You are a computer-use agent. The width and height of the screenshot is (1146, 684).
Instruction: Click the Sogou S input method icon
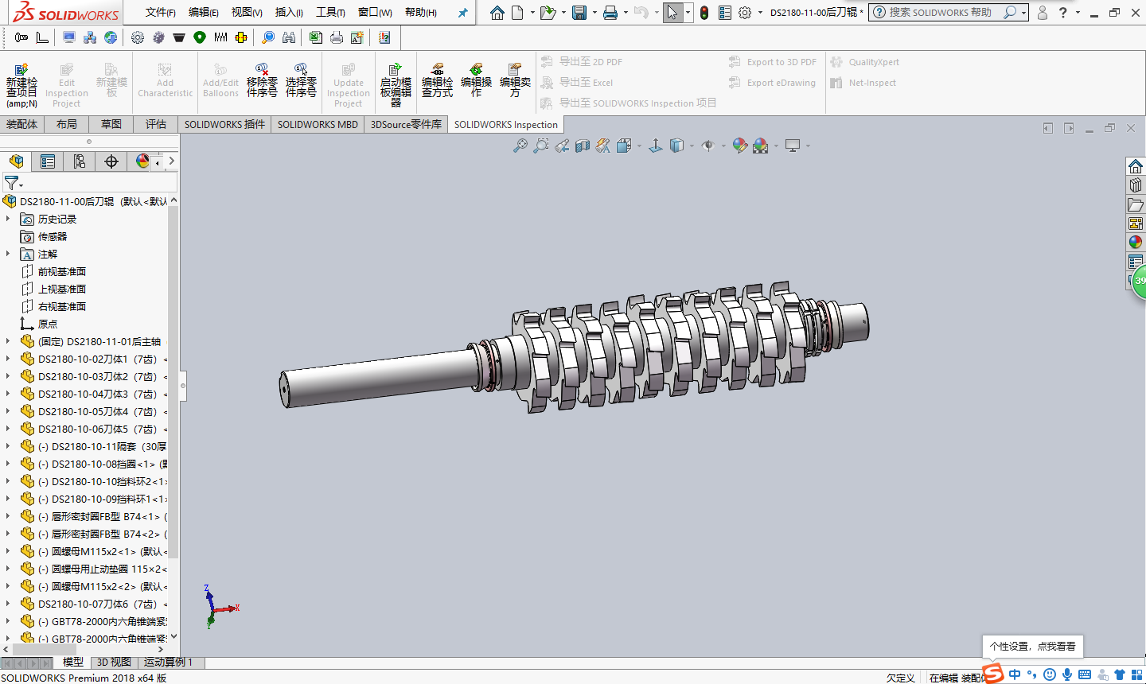coord(992,674)
